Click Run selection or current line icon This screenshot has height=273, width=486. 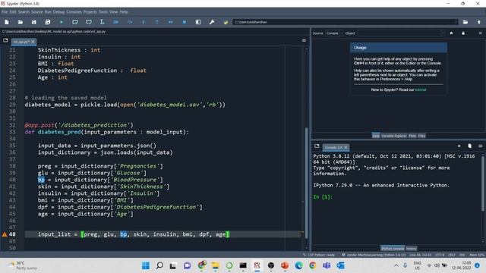pos(102,22)
